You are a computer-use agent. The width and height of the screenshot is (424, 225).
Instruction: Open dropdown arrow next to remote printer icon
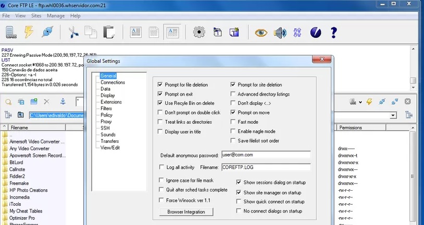tap(360, 102)
